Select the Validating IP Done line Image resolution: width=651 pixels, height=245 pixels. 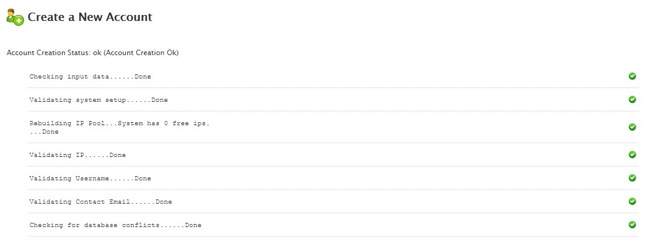pos(77,155)
